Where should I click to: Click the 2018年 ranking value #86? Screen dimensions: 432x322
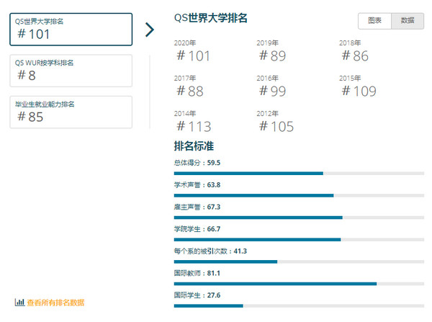point(355,56)
